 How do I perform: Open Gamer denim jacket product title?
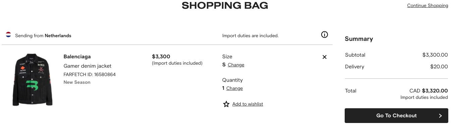[88, 66]
